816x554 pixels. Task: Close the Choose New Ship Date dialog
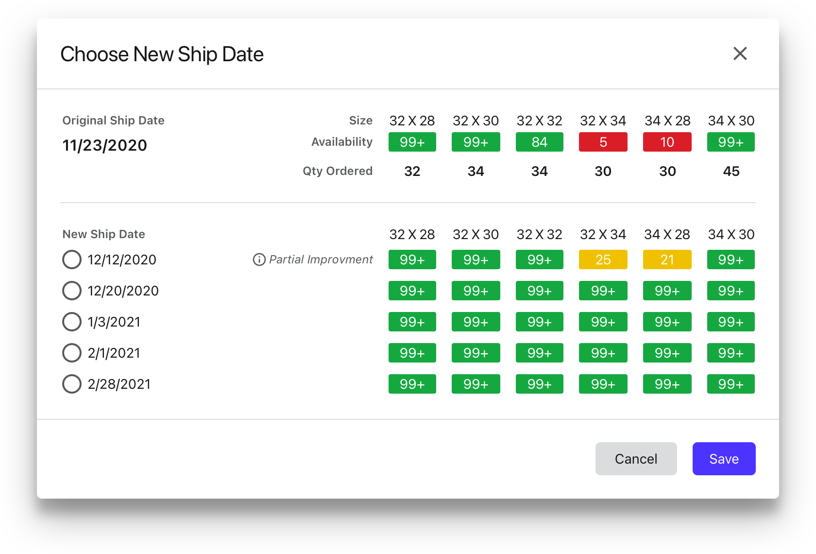click(x=740, y=53)
